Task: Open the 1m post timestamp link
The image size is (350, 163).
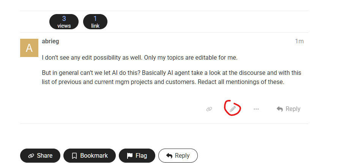Action: (x=300, y=41)
